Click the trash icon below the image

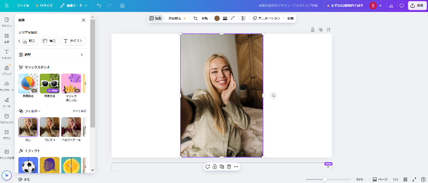pyautogui.click(x=229, y=167)
